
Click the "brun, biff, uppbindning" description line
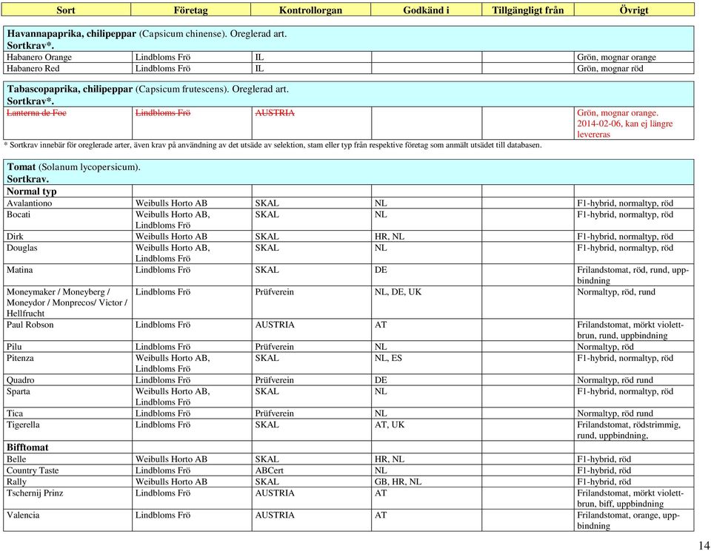pyautogui.click(x=621, y=504)
